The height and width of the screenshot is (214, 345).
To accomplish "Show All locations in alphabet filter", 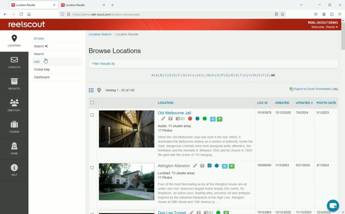I will pyautogui.click(x=273, y=75).
